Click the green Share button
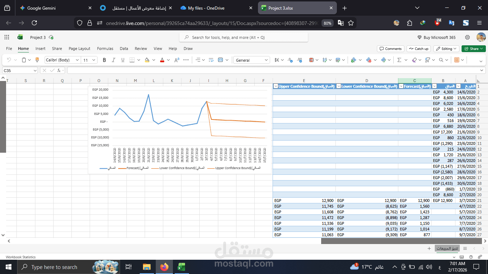Image resolution: width=488 pixels, height=274 pixels. click(x=474, y=49)
